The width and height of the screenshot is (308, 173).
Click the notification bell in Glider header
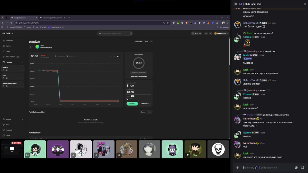(x=206, y=33)
